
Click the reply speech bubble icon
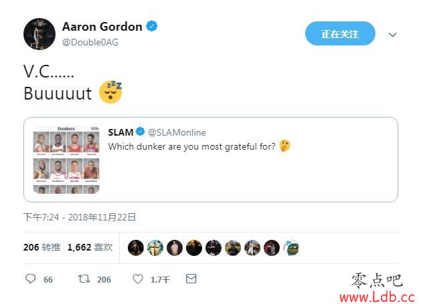coord(30,279)
